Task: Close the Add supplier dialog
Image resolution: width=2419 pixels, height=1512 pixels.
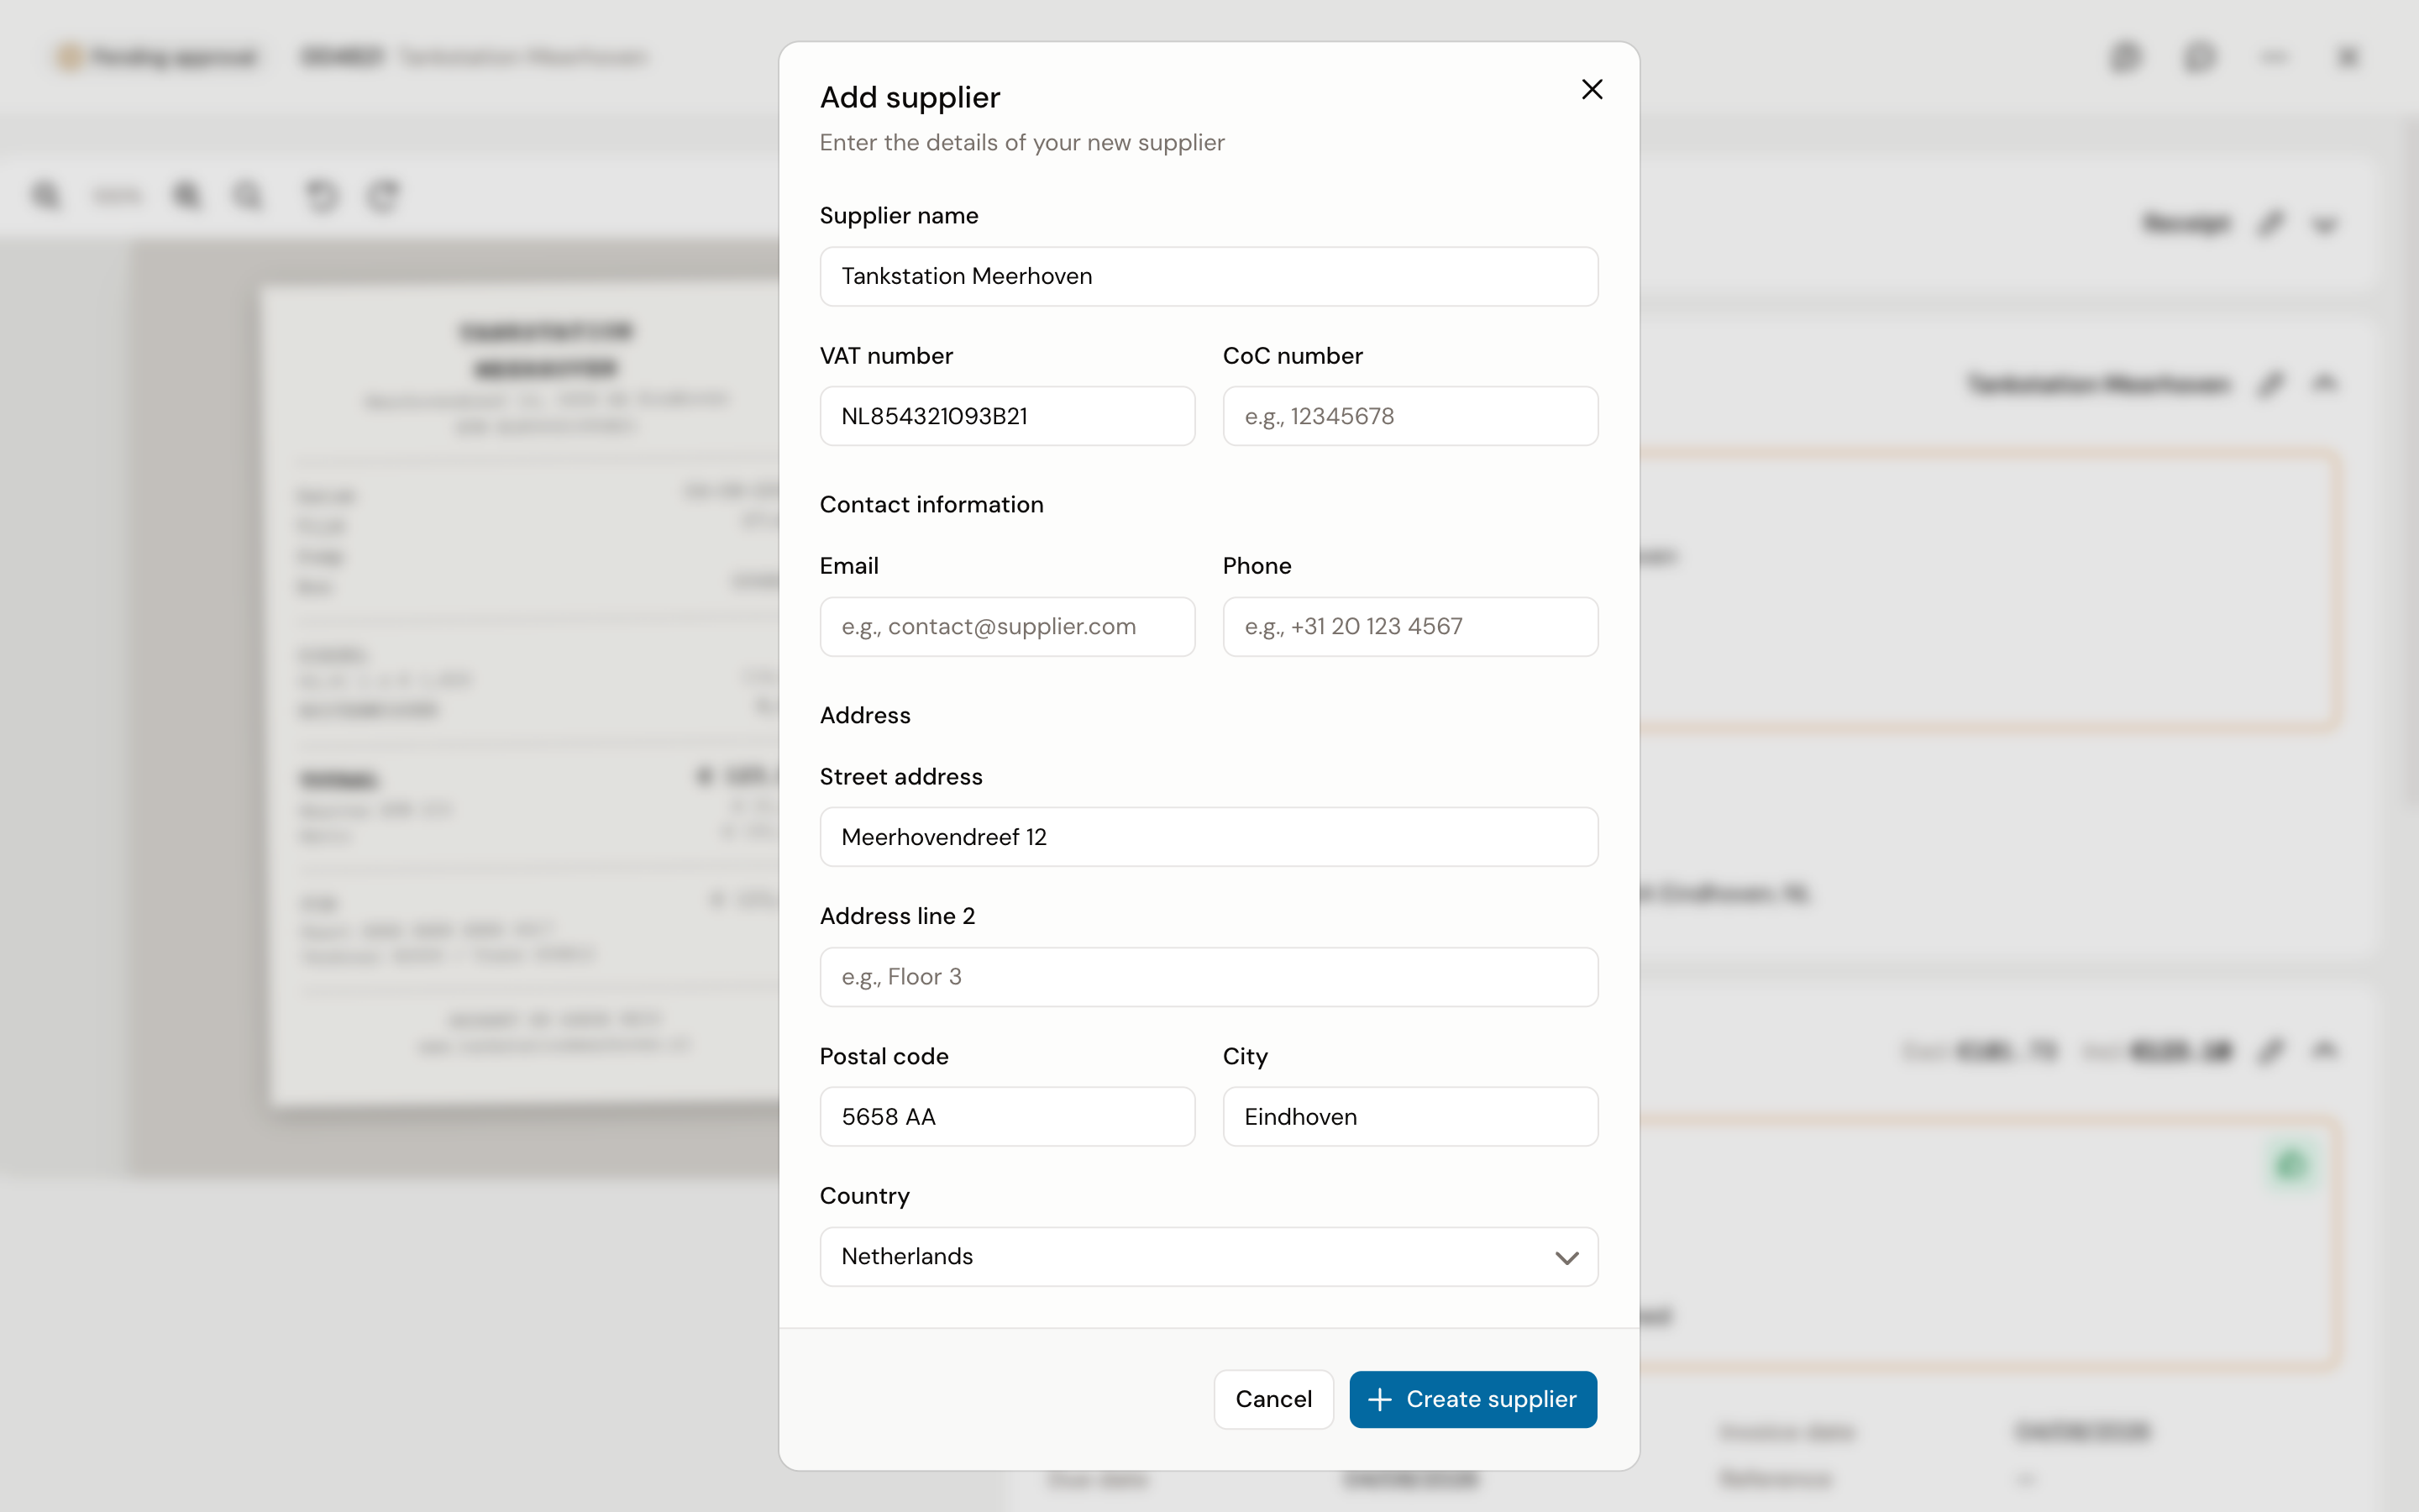Action: tap(1593, 90)
